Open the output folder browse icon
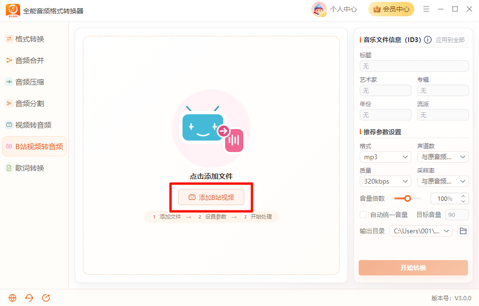The height and width of the screenshot is (306, 479). click(x=463, y=231)
